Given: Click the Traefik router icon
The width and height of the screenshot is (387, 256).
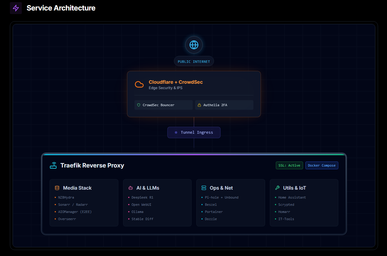Looking at the screenshot, I should point(53,165).
